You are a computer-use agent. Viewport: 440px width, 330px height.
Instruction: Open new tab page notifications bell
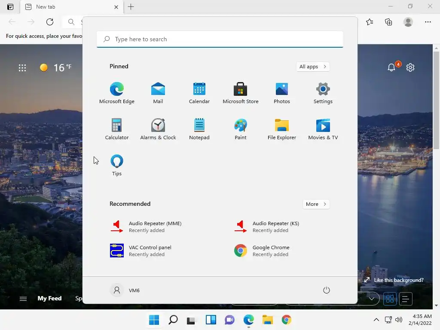(391, 67)
